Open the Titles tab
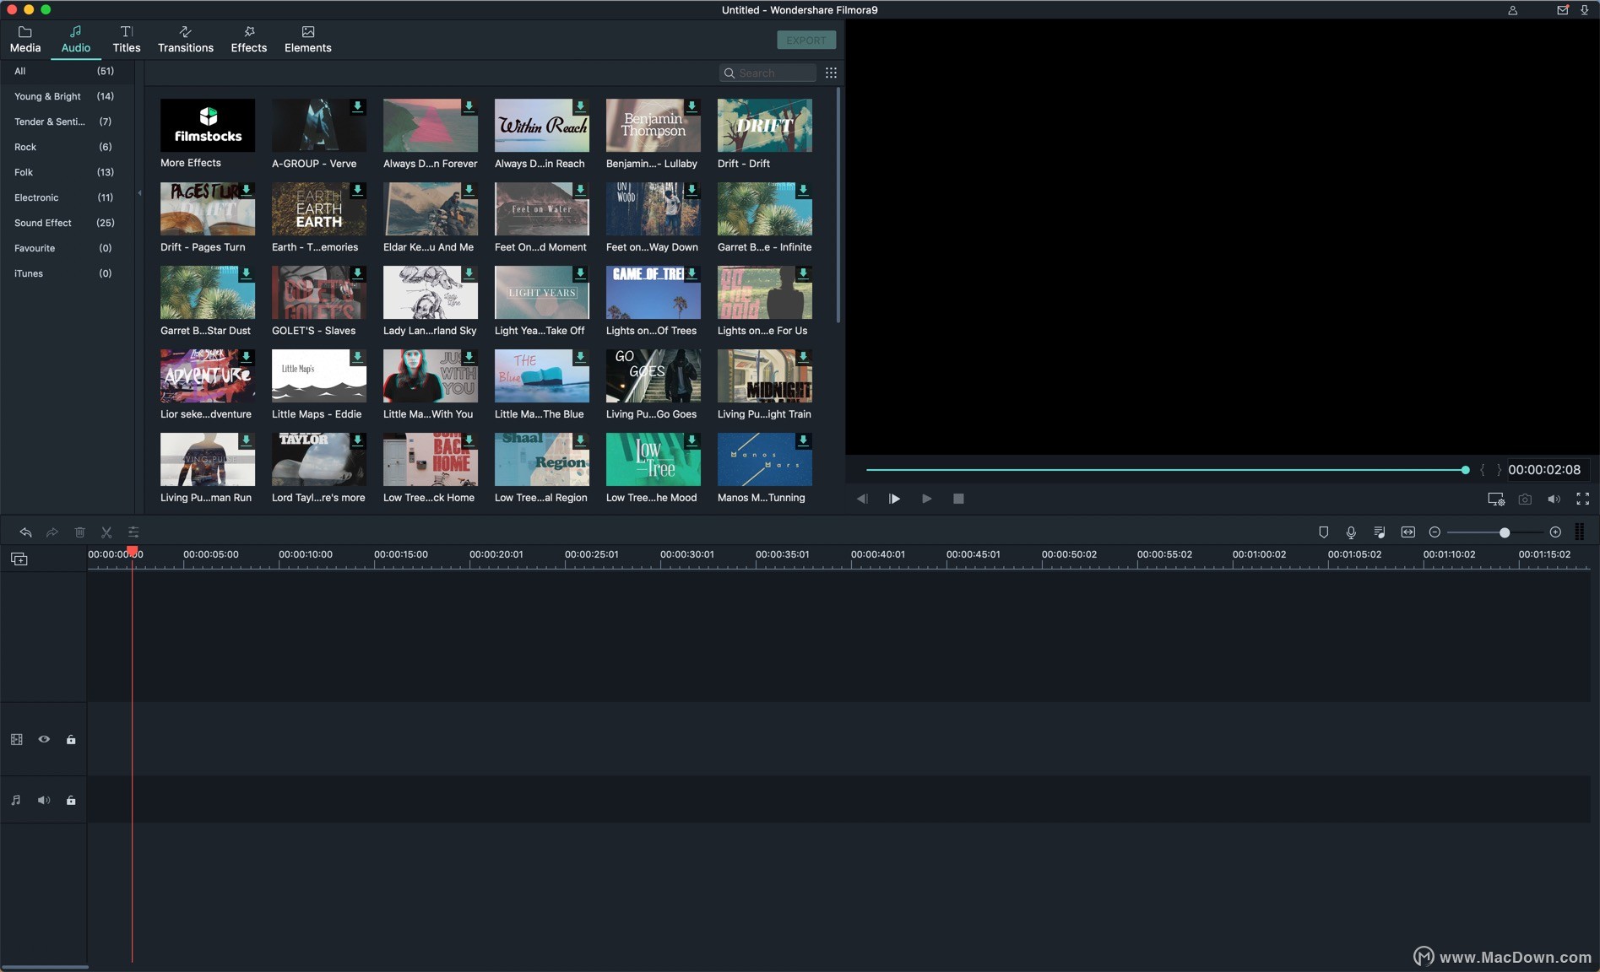The height and width of the screenshot is (972, 1600). (x=126, y=39)
